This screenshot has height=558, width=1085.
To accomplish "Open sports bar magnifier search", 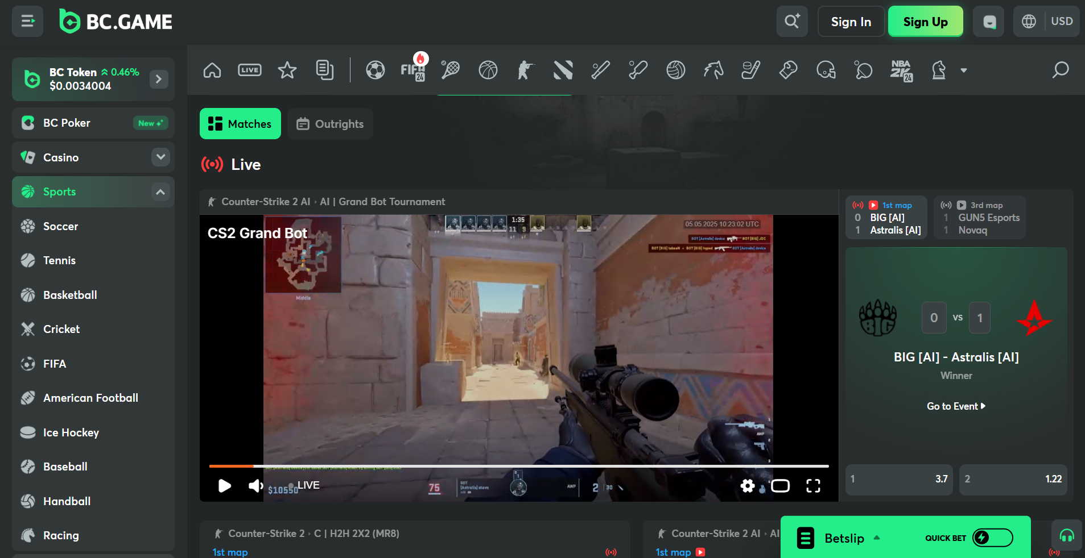I will point(1061,70).
